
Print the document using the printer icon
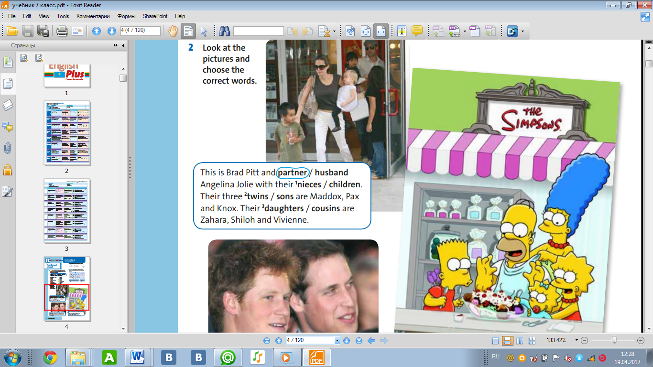coord(62,32)
